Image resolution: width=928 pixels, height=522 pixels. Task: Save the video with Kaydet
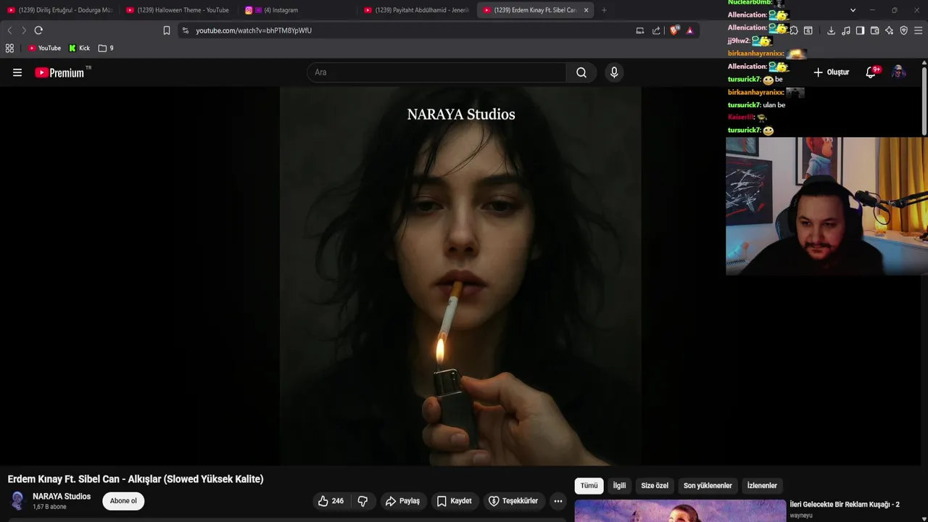[x=454, y=501]
